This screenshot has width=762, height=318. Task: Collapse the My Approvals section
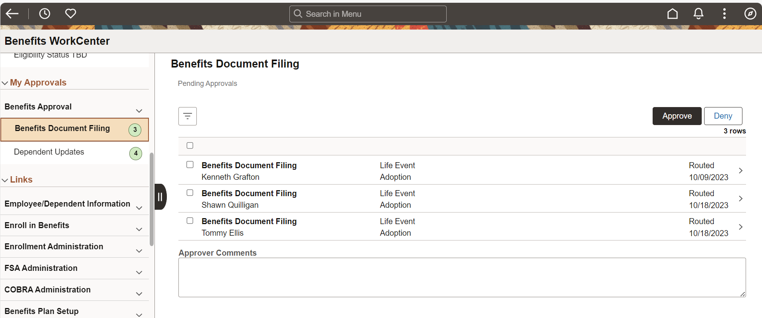5,83
